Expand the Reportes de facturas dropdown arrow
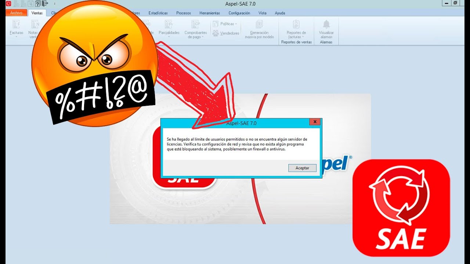 coord(303,37)
